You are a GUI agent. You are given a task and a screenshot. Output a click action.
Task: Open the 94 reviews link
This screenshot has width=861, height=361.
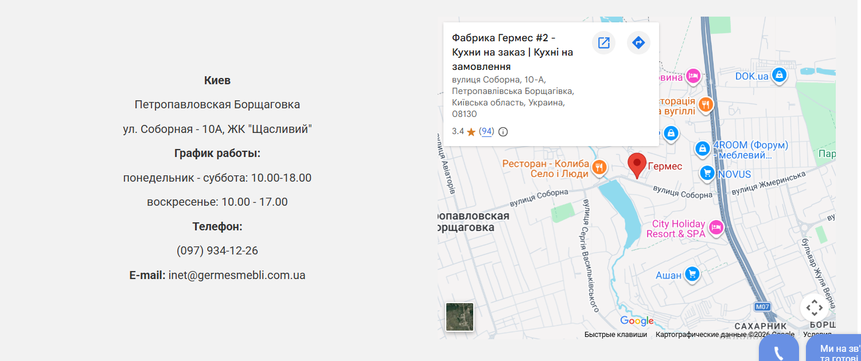coord(486,131)
